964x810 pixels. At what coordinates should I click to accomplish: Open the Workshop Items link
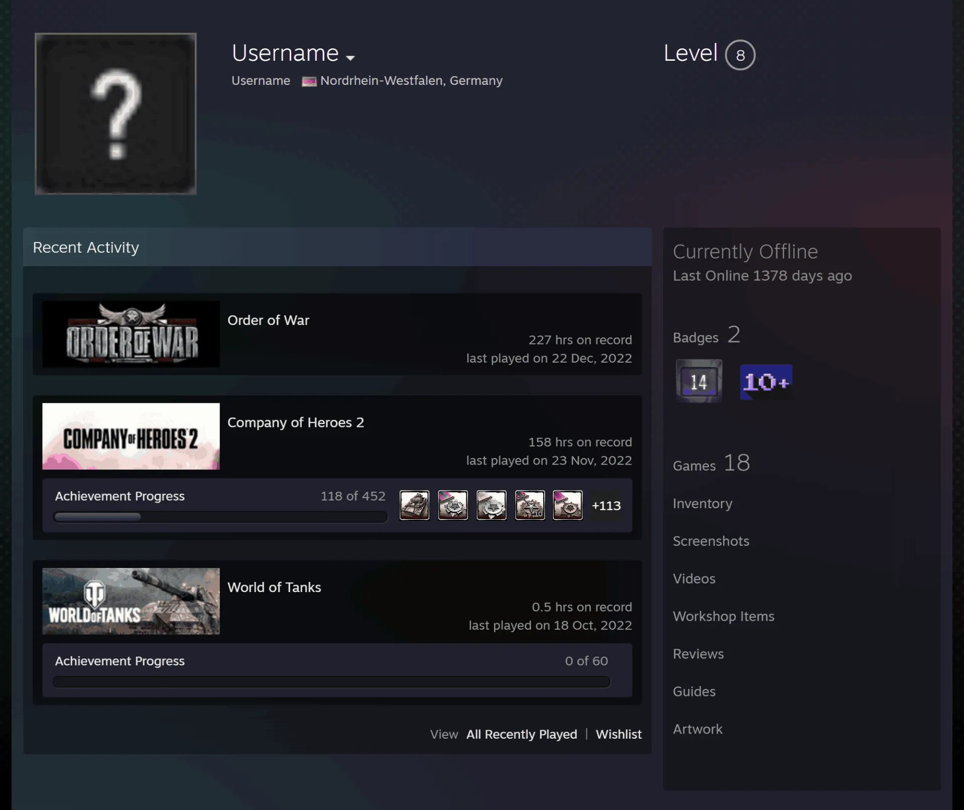pos(724,617)
